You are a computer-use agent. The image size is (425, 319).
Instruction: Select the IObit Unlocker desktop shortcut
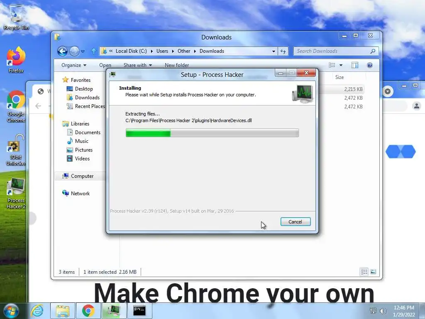[x=16, y=150]
